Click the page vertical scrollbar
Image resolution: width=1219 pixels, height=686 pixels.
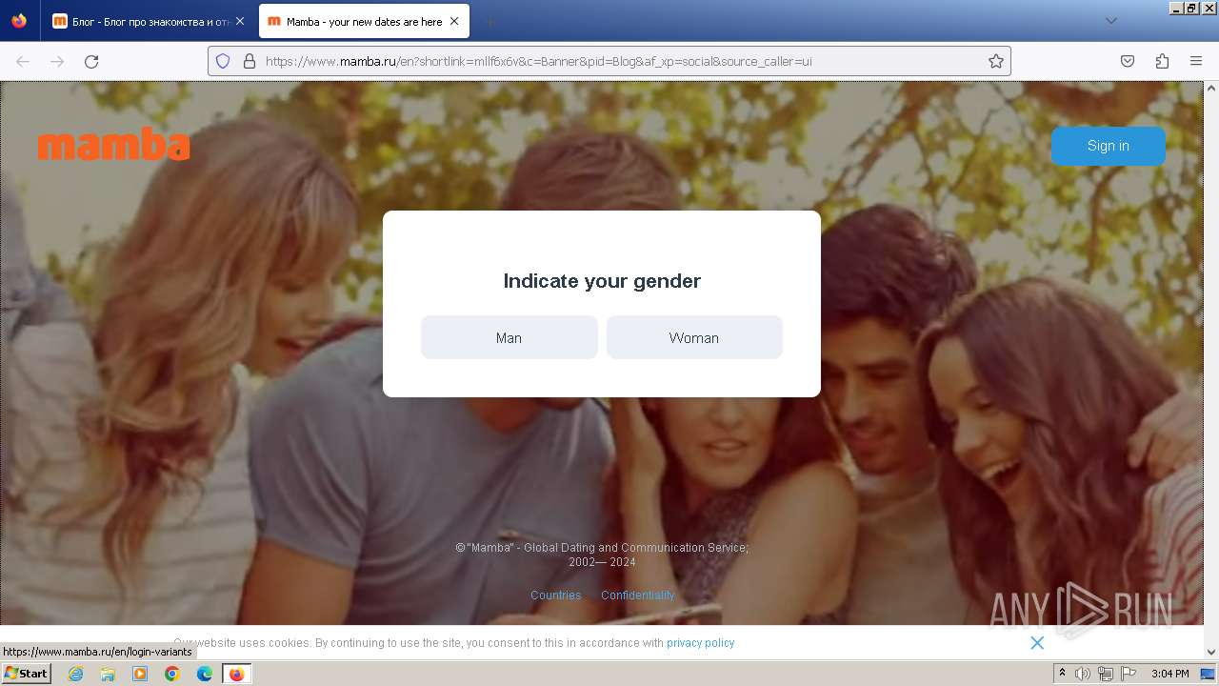[1211, 370]
